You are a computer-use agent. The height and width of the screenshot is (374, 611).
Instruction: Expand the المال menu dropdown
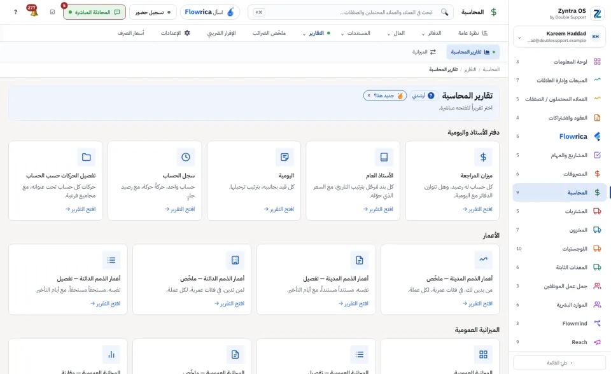pyautogui.click(x=396, y=33)
